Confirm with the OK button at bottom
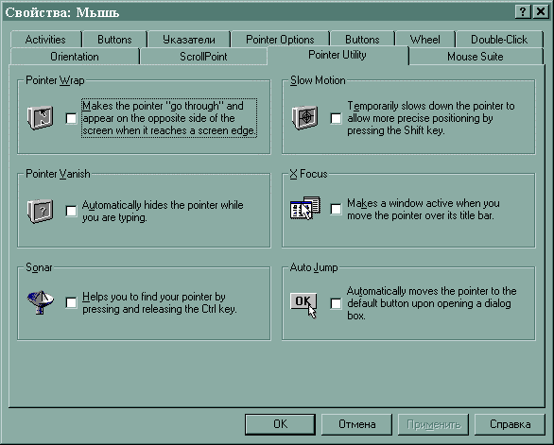 point(280,424)
